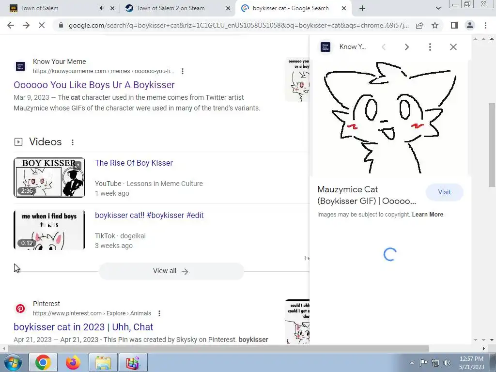Go to next image in the preview panel
The height and width of the screenshot is (372, 496).
click(407, 47)
